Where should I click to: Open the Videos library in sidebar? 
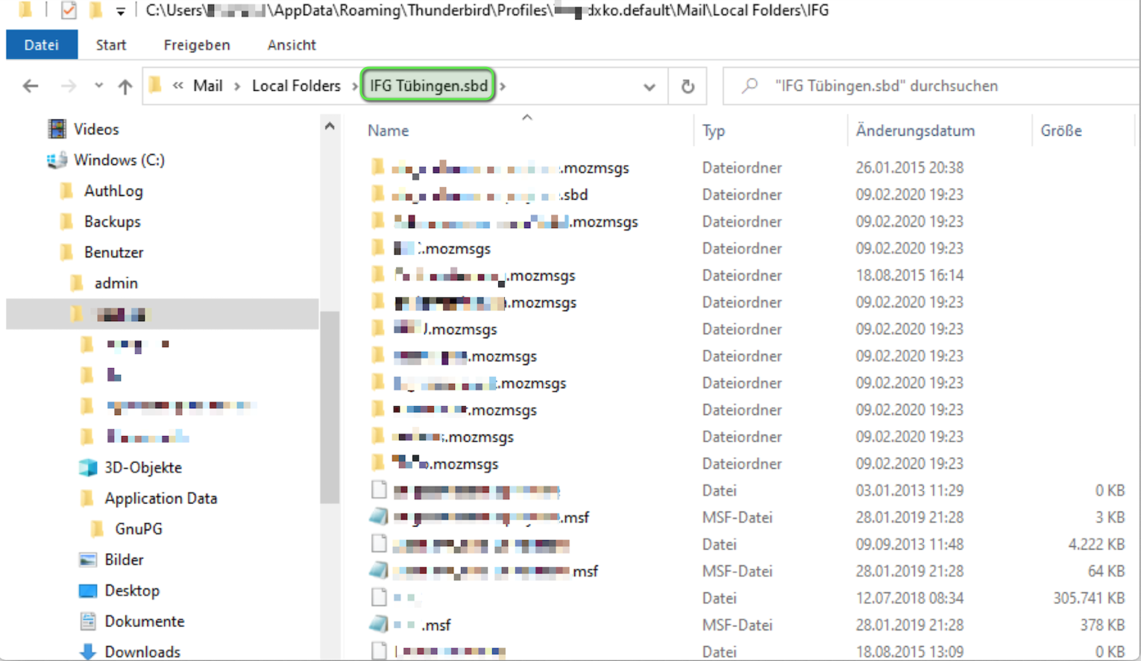click(96, 129)
